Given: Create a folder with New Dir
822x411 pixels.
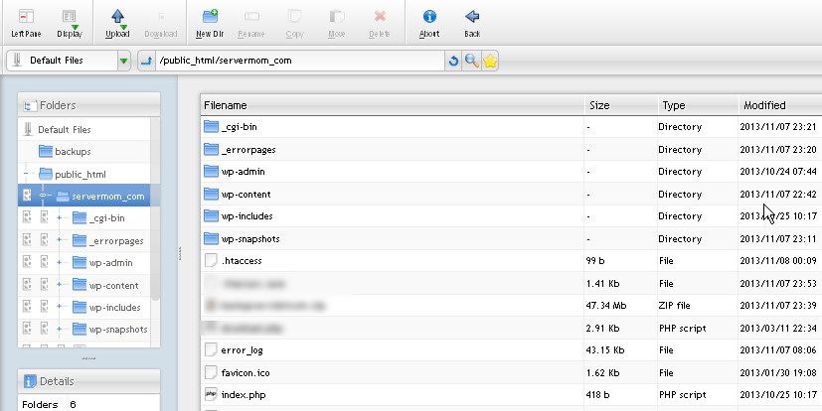Looking at the screenshot, I should [x=209, y=22].
